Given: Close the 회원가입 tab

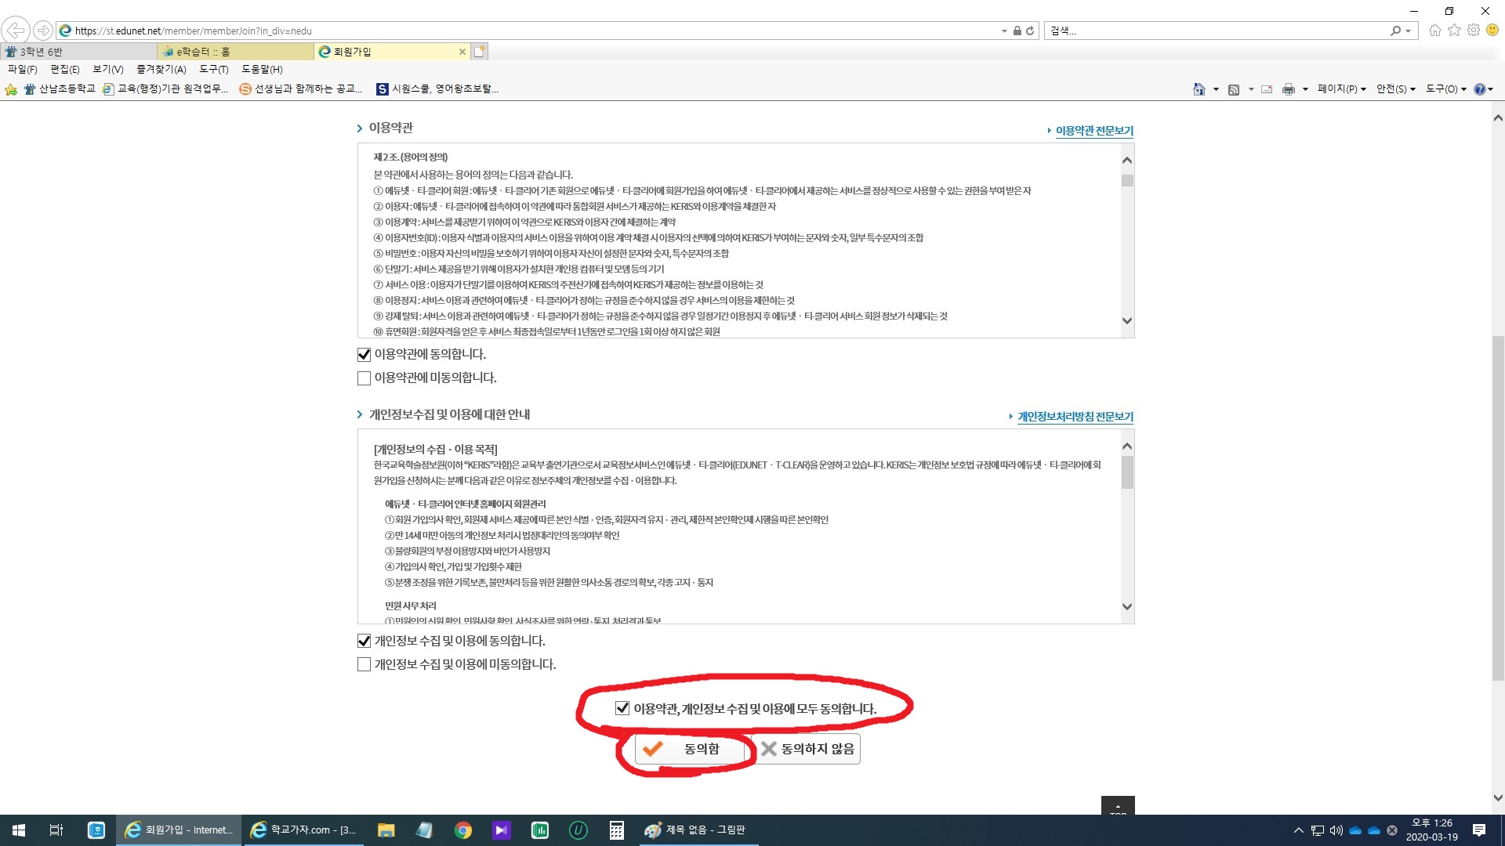Looking at the screenshot, I should coord(462,52).
